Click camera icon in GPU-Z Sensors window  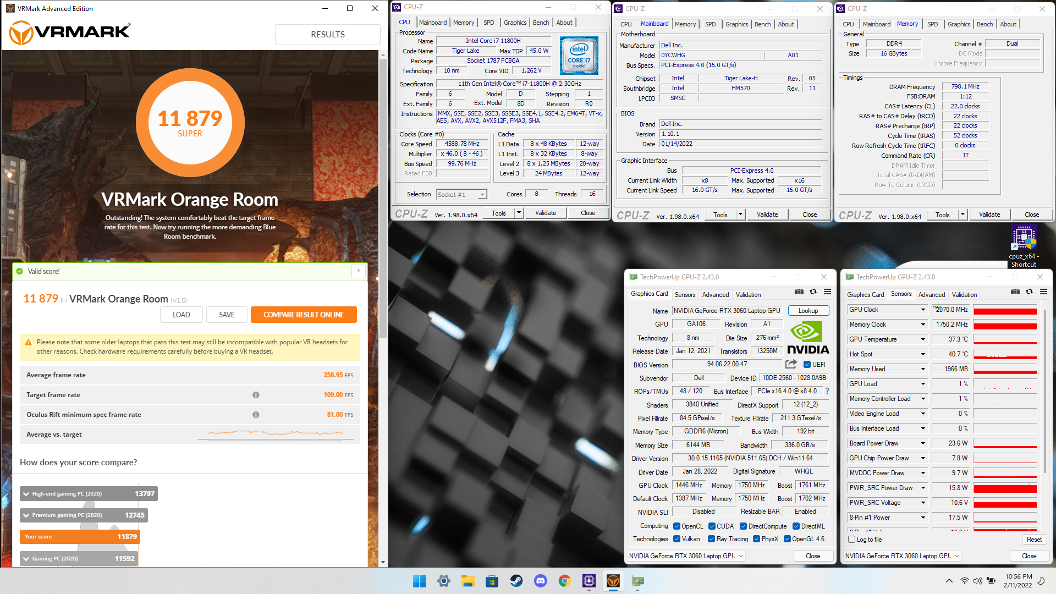(1015, 291)
